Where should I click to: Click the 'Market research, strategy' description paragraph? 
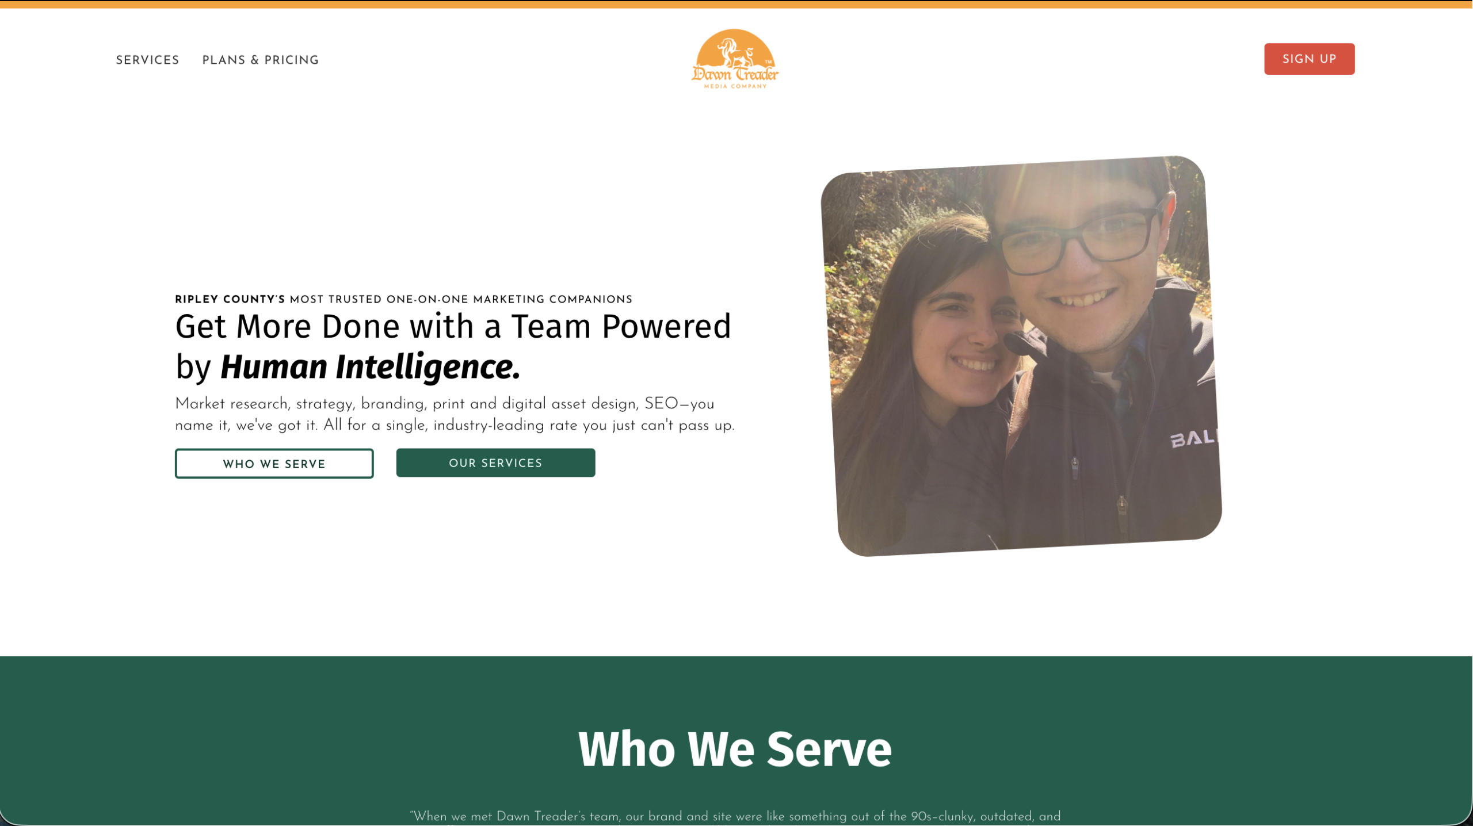pyautogui.click(x=455, y=414)
